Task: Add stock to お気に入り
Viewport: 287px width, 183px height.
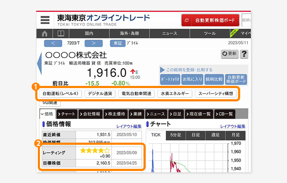Action: [x=192, y=79]
